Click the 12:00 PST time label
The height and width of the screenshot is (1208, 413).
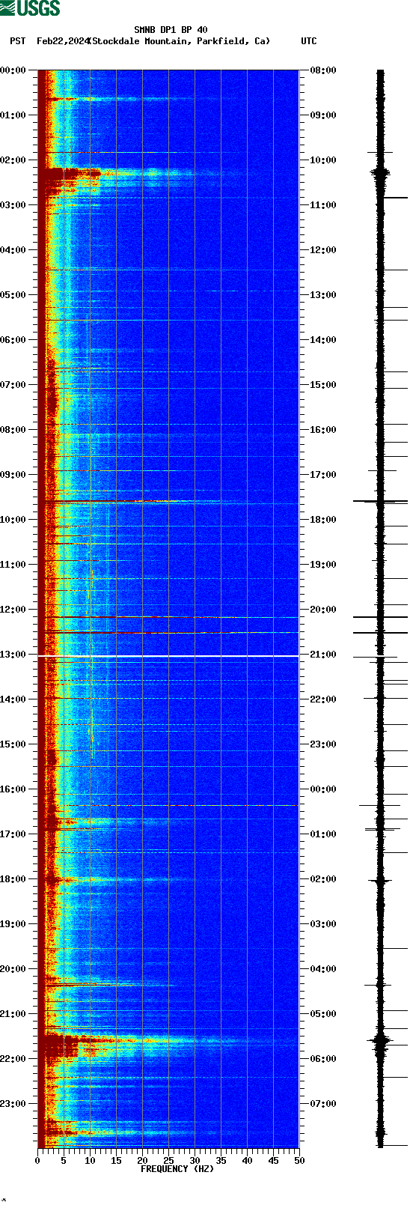tap(13, 610)
